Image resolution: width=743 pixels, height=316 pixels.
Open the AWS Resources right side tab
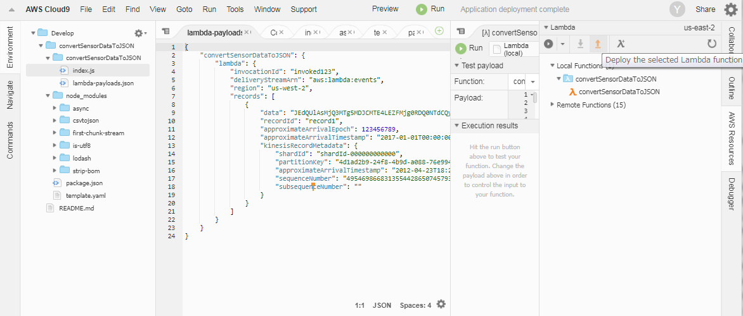click(x=731, y=138)
